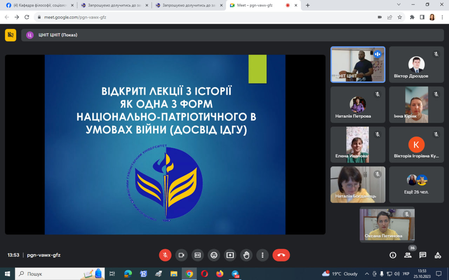Open the Chrome profile avatar menu
The image size is (449, 280).
pos(432,17)
